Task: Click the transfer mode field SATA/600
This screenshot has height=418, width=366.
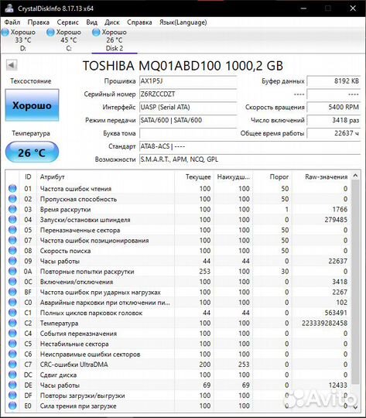Action: [188, 120]
